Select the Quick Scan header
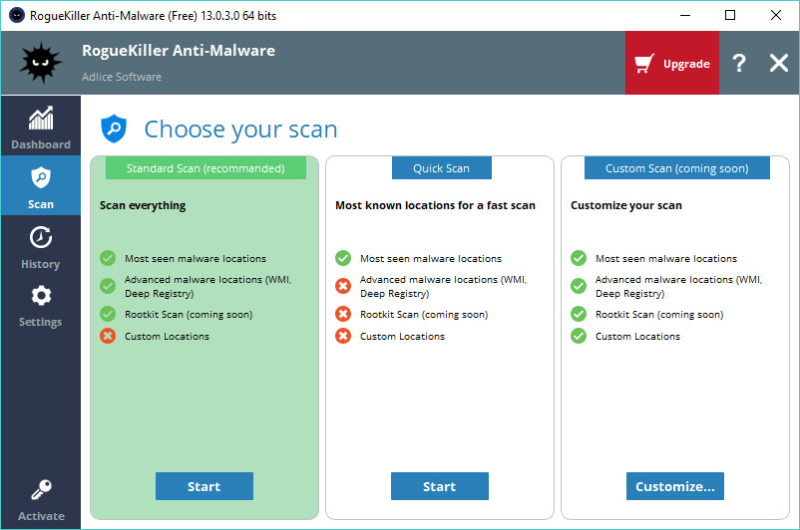The image size is (800, 530). point(441,168)
